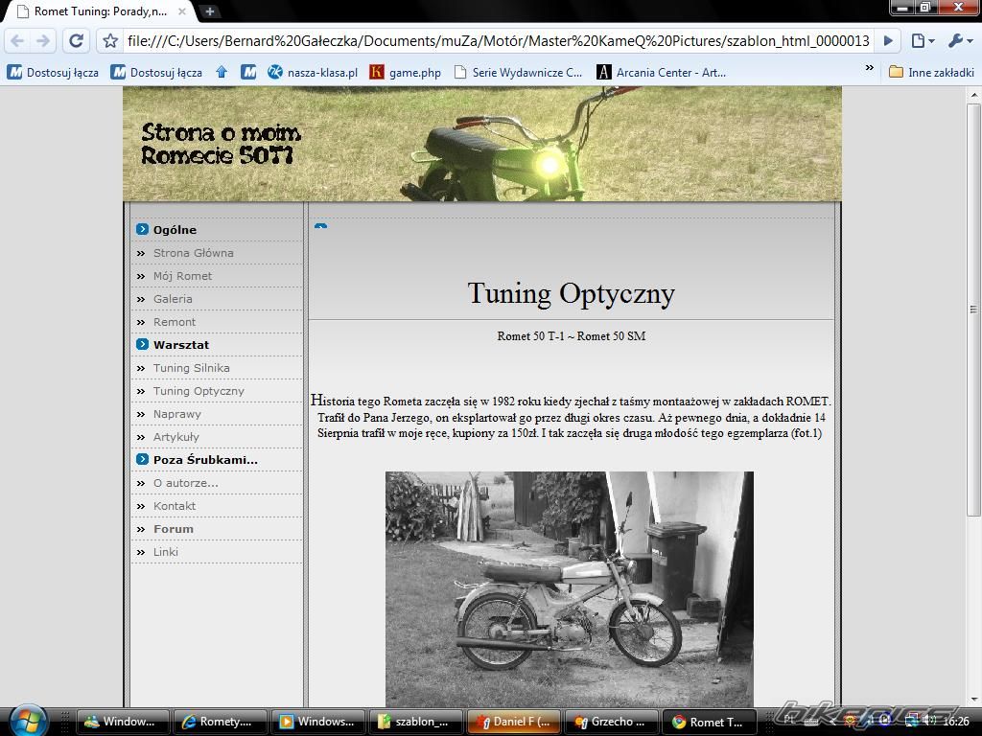Click the Galeria sidebar link
This screenshot has height=736, width=982.
point(173,299)
